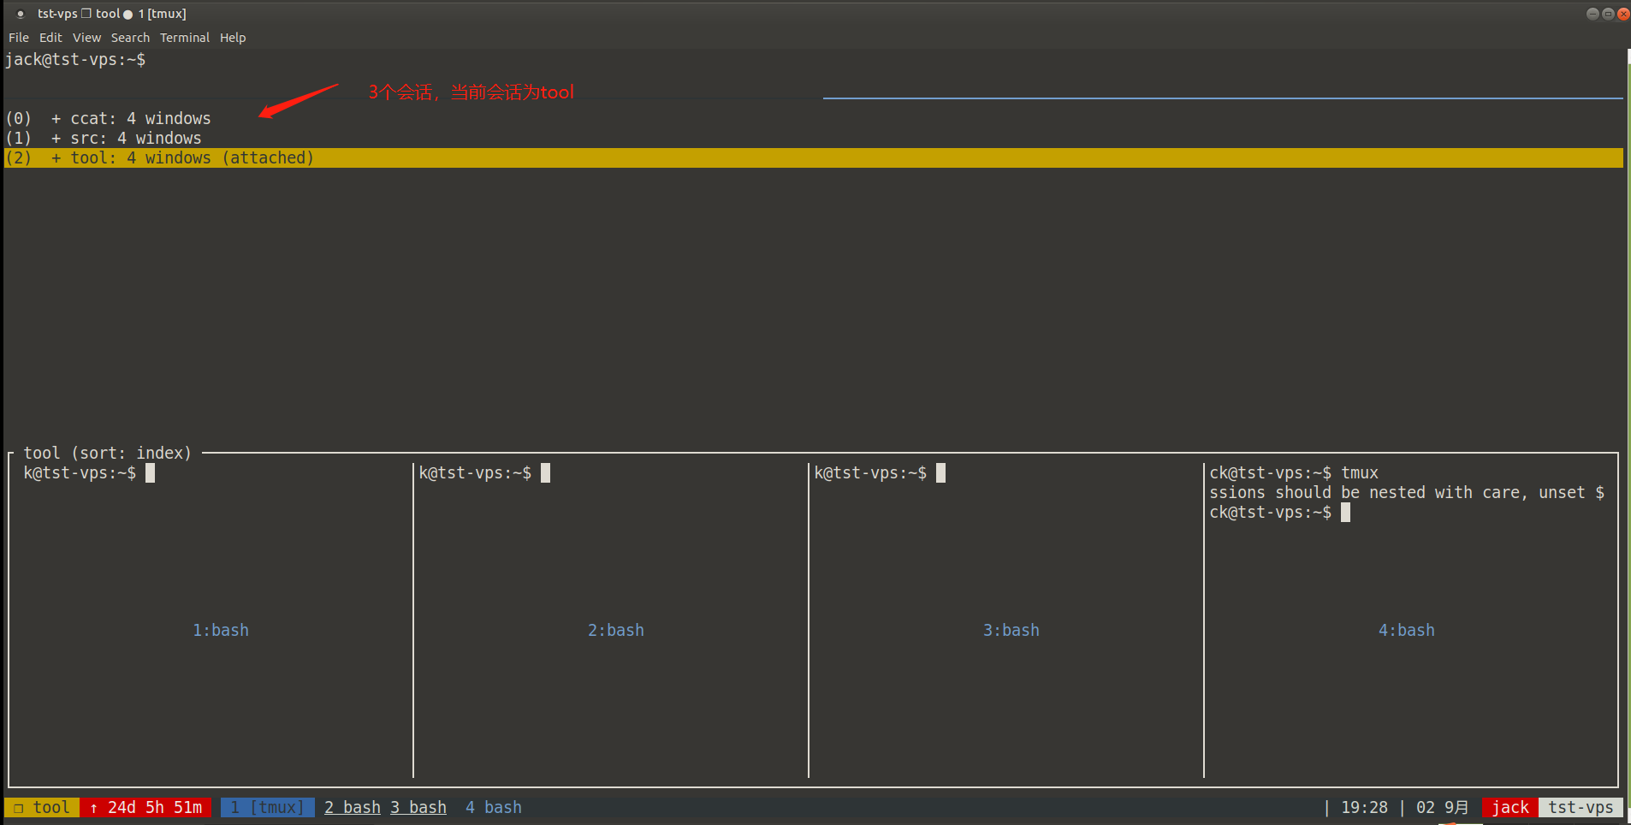Click the tst-vps hostname status segment
Image resolution: width=1631 pixels, height=825 pixels.
pyautogui.click(x=1581, y=807)
